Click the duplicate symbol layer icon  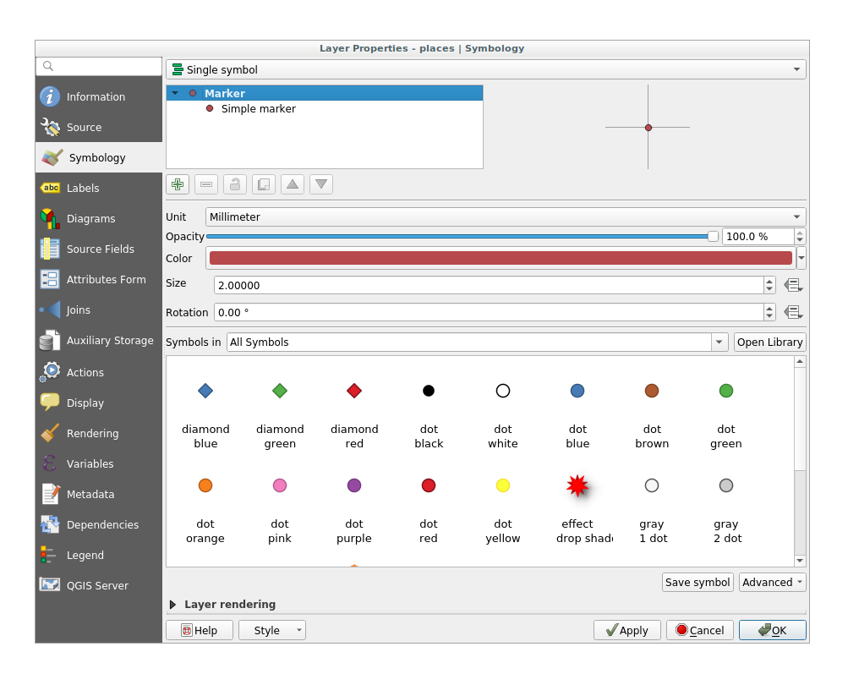(x=264, y=184)
